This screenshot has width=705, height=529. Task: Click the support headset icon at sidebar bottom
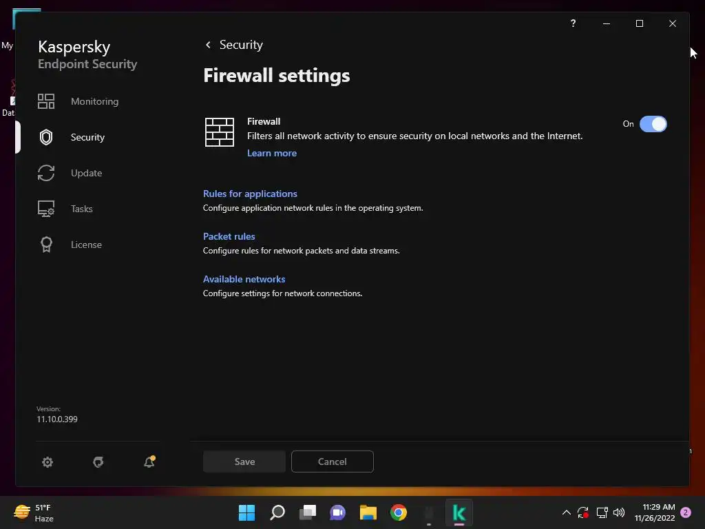click(98, 462)
